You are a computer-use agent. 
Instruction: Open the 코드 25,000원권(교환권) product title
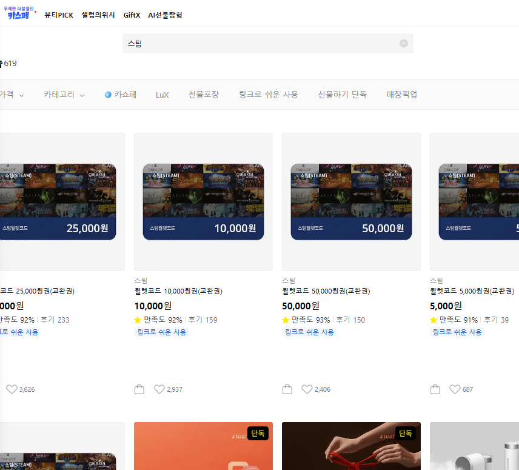pyautogui.click(x=37, y=291)
